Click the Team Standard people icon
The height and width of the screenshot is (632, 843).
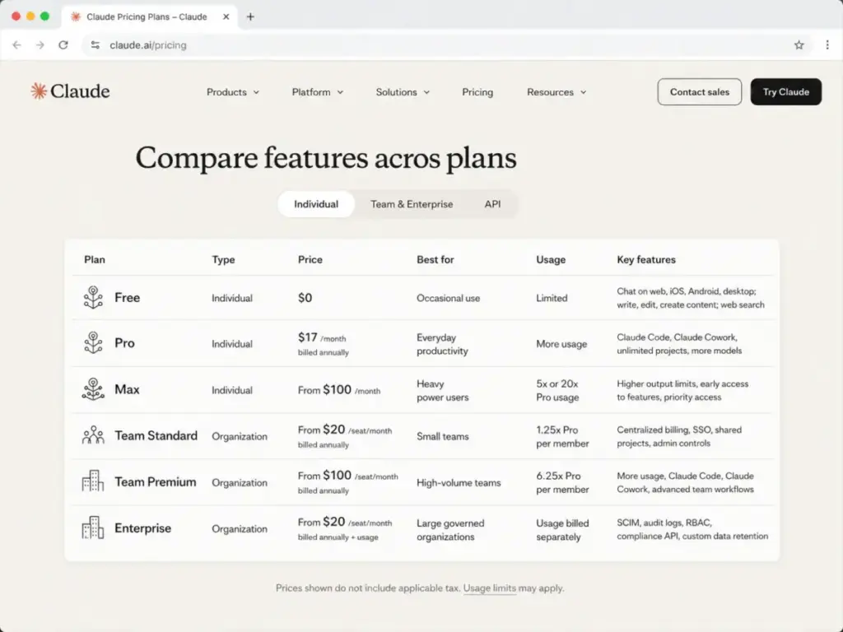(93, 435)
